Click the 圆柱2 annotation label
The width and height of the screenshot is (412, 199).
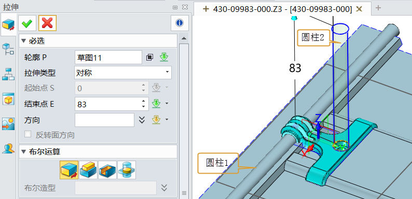click(313, 38)
